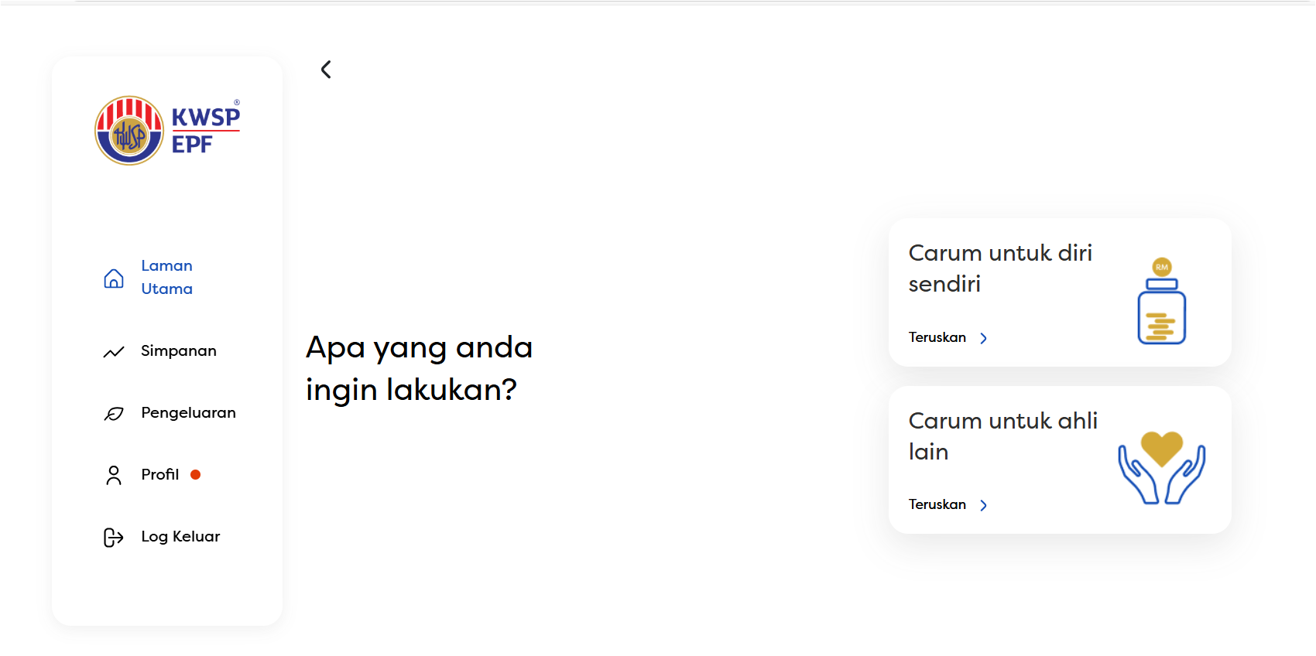Click the RM savings jar icon
This screenshot has width=1316, height=656.
pyautogui.click(x=1161, y=301)
